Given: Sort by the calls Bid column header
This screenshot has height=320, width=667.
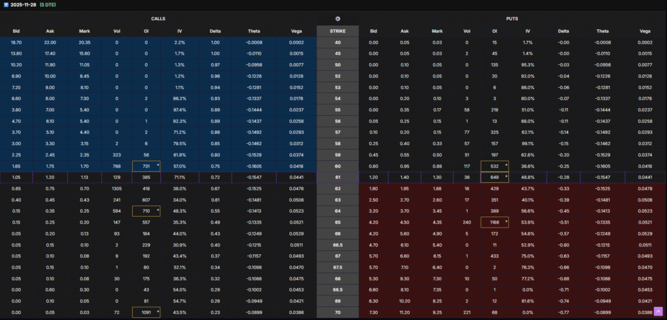Looking at the screenshot, I should 16,31.
